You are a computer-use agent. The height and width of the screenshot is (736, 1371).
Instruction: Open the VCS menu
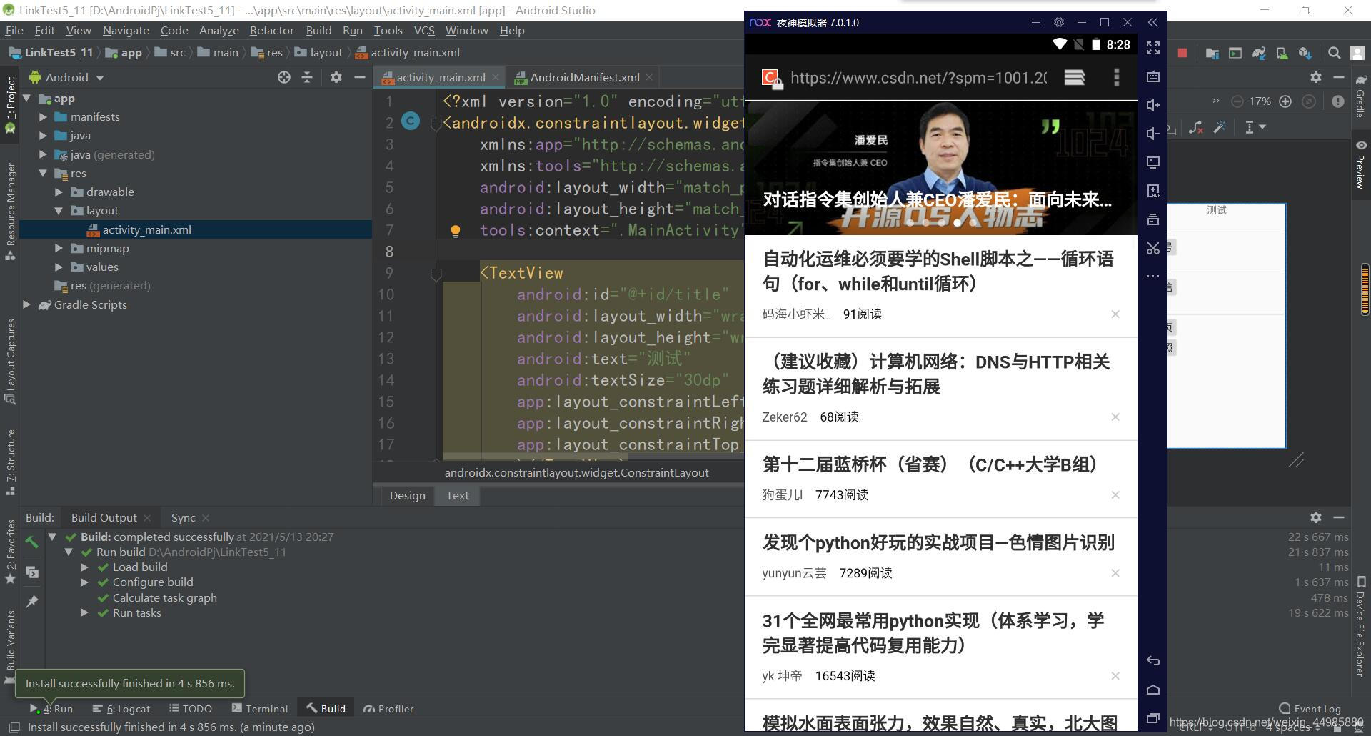coord(424,30)
